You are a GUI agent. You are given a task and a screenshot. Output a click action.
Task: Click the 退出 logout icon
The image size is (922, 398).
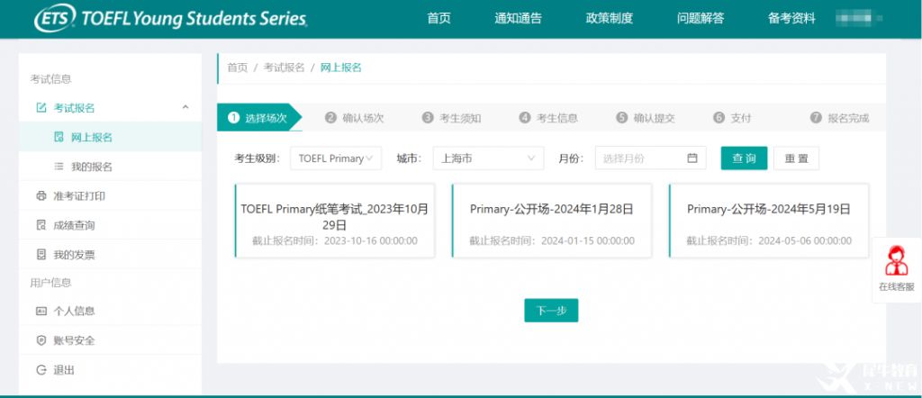pyautogui.click(x=41, y=370)
